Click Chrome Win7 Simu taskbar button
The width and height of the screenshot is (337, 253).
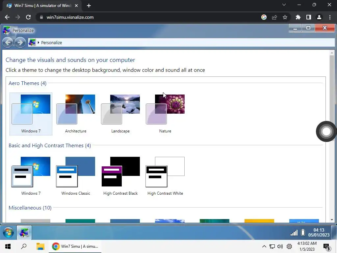click(x=75, y=246)
